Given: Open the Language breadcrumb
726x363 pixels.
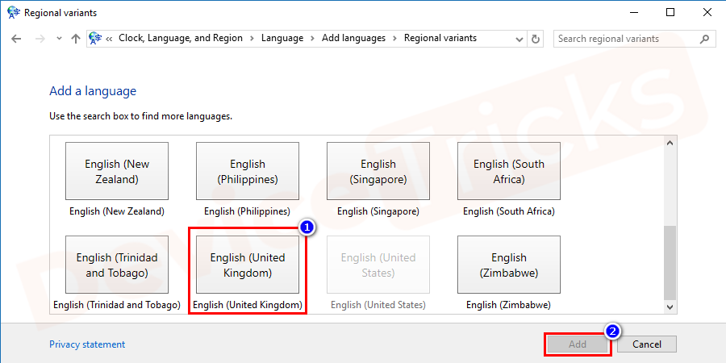Looking at the screenshot, I should point(282,38).
